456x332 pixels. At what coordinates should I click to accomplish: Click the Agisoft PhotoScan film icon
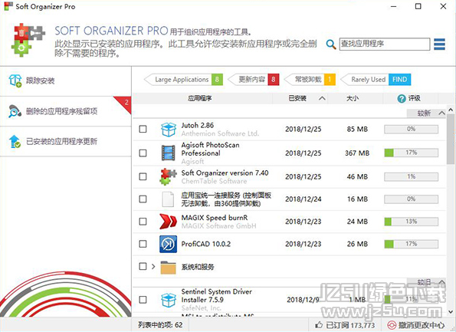point(169,153)
